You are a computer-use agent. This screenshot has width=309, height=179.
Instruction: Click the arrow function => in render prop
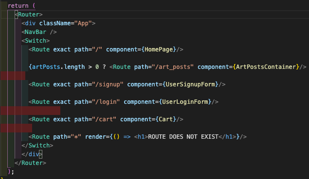pos(127,137)
